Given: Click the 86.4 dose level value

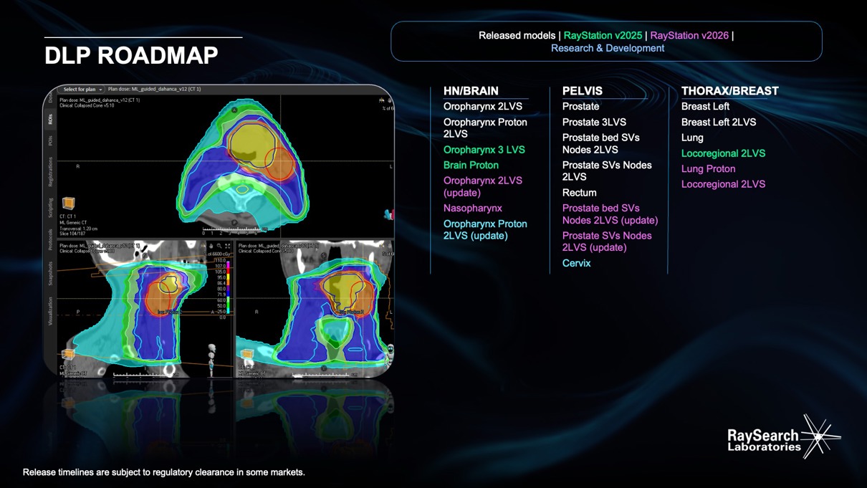Looking at the screenshot, I should 221,283.
